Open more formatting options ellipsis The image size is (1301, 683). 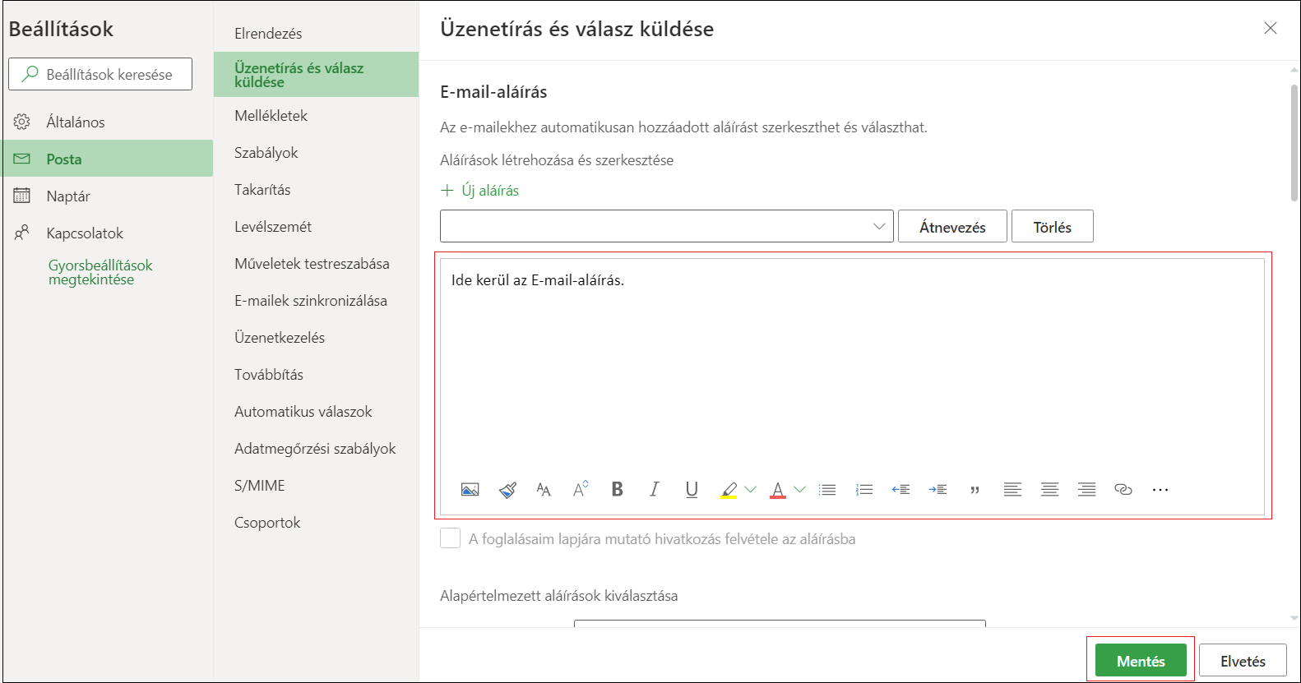(x=1160, y=490)
